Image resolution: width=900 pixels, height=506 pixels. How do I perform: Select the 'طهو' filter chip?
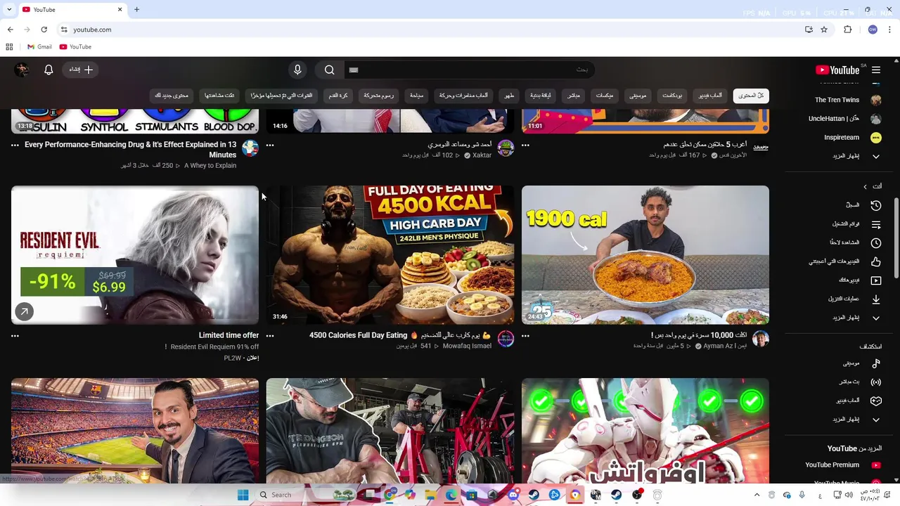[509, 96]
